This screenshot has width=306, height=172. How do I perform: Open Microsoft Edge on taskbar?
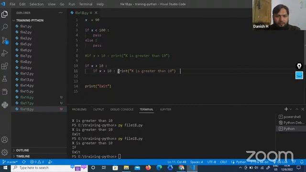coord(159,168)
